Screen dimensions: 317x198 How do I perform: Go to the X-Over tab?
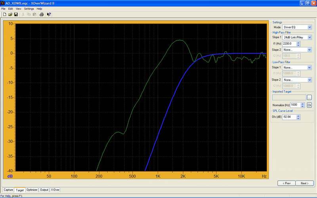[x=55, y=190]
